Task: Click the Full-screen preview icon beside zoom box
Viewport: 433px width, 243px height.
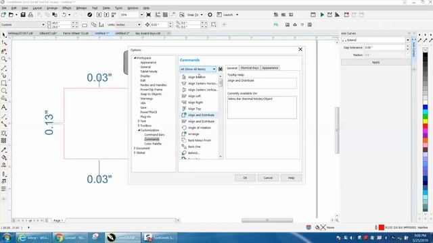Action: [149, 15]
